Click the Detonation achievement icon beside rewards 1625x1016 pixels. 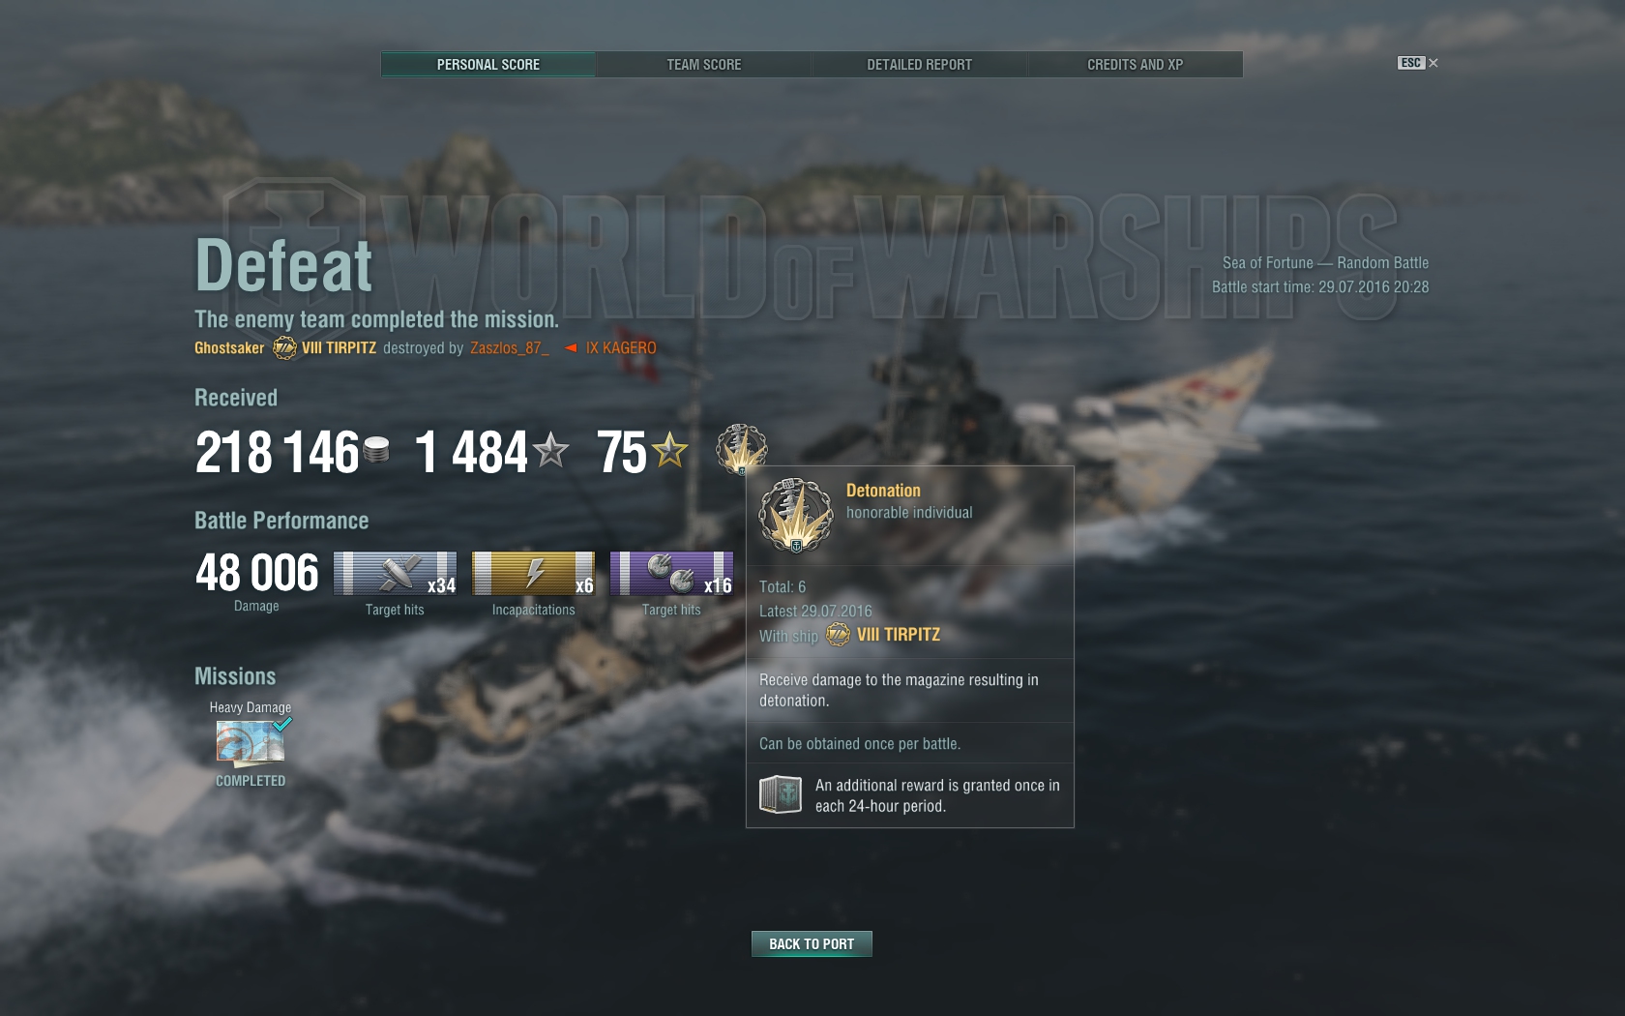click(x=741, y=449)
